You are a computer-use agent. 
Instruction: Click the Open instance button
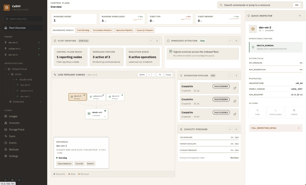click(65, 164)
